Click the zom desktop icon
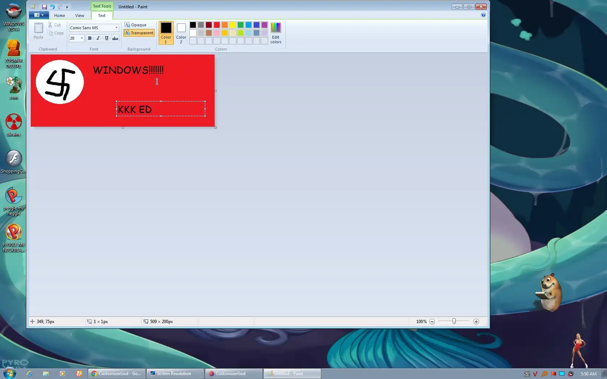This screenshot has height=379, width=607. tap(13, 88)
